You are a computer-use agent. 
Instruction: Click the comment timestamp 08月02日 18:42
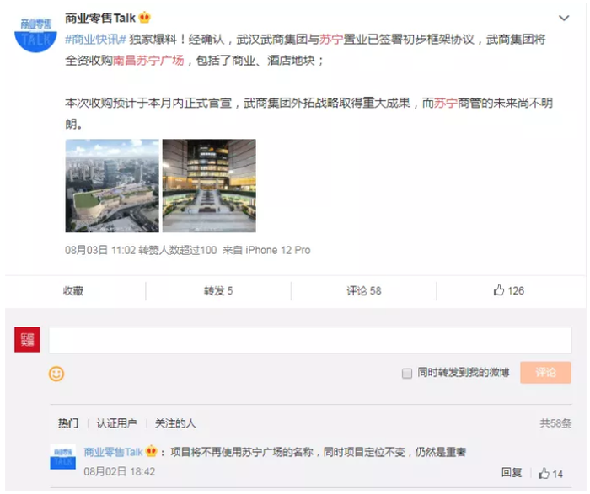click(120, 472)
